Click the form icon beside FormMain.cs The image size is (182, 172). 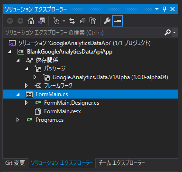29,94
